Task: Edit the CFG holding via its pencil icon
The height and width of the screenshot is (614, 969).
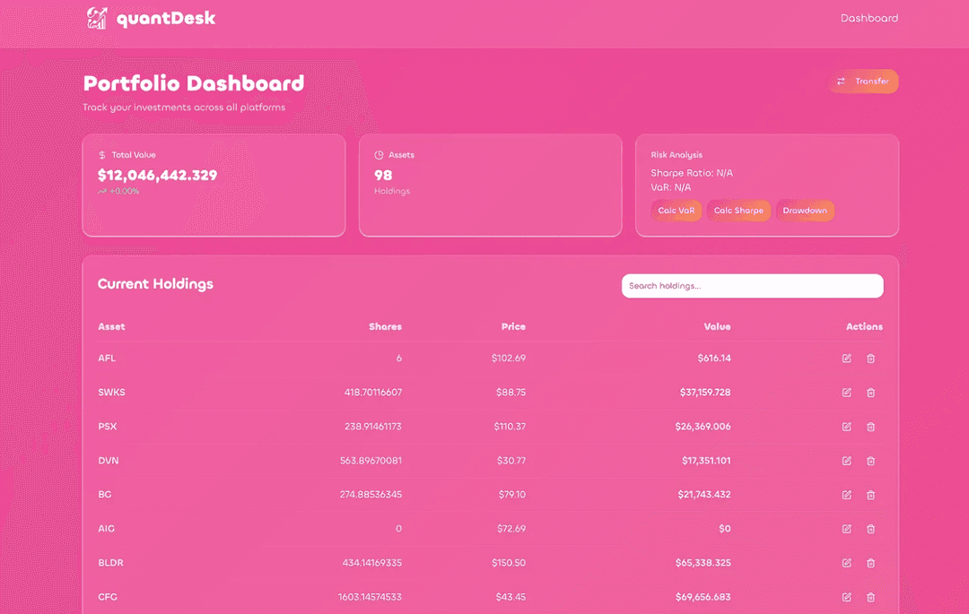Action: [845, 597]
